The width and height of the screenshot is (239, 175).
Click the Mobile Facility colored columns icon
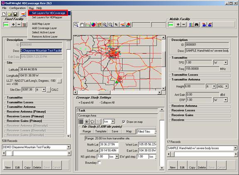[191, 25]
